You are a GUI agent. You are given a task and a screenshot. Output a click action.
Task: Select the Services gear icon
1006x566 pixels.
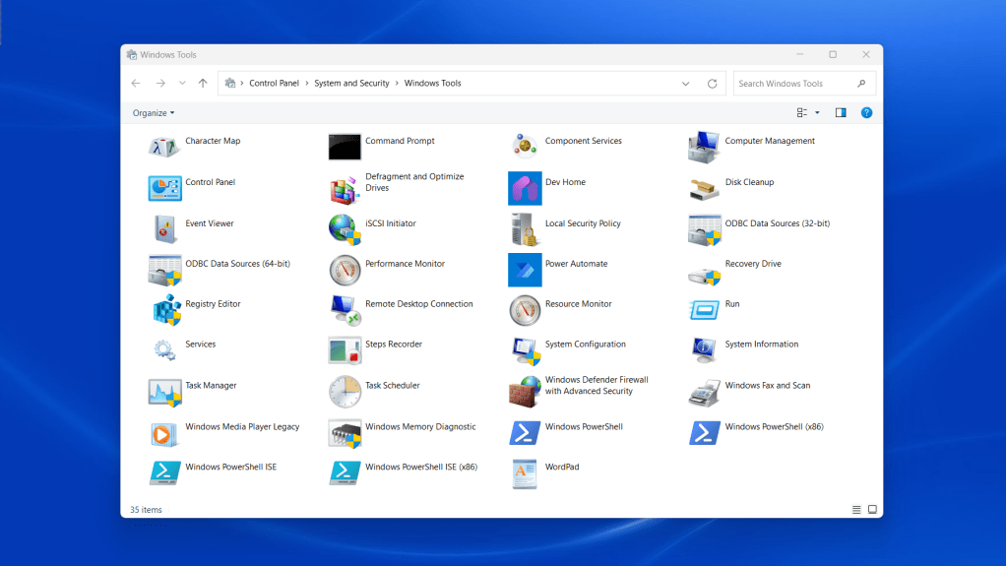coord(164,349)
